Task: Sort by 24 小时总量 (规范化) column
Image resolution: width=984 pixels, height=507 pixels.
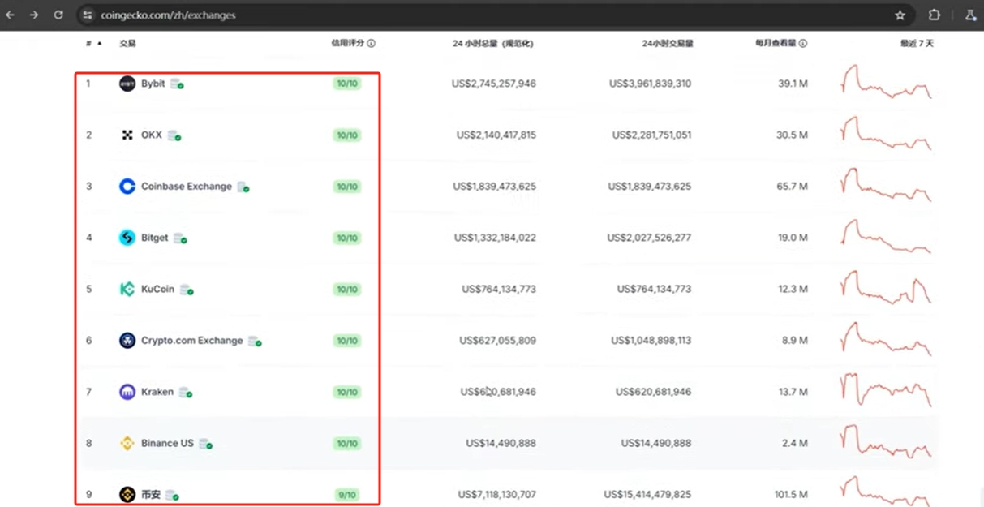Action: click(492, 44)
